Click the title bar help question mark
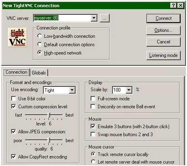Viewport: 187px width, 166px height. pos(173,6)
